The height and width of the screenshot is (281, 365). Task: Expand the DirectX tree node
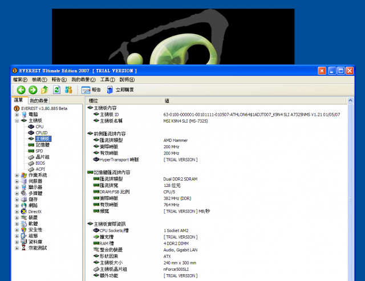[17, 211]
